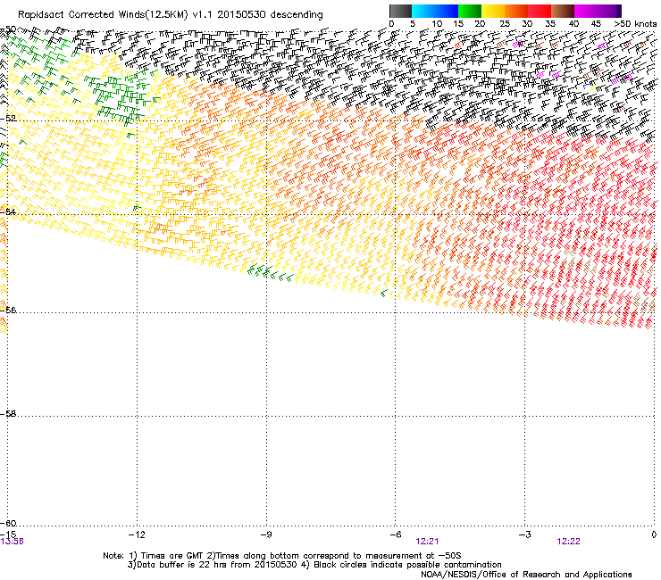Image resolution: width=661 pixels, height=580 pixels.
Task: Click the orange 25-30 knots legend segment
Action: [516, 11]
